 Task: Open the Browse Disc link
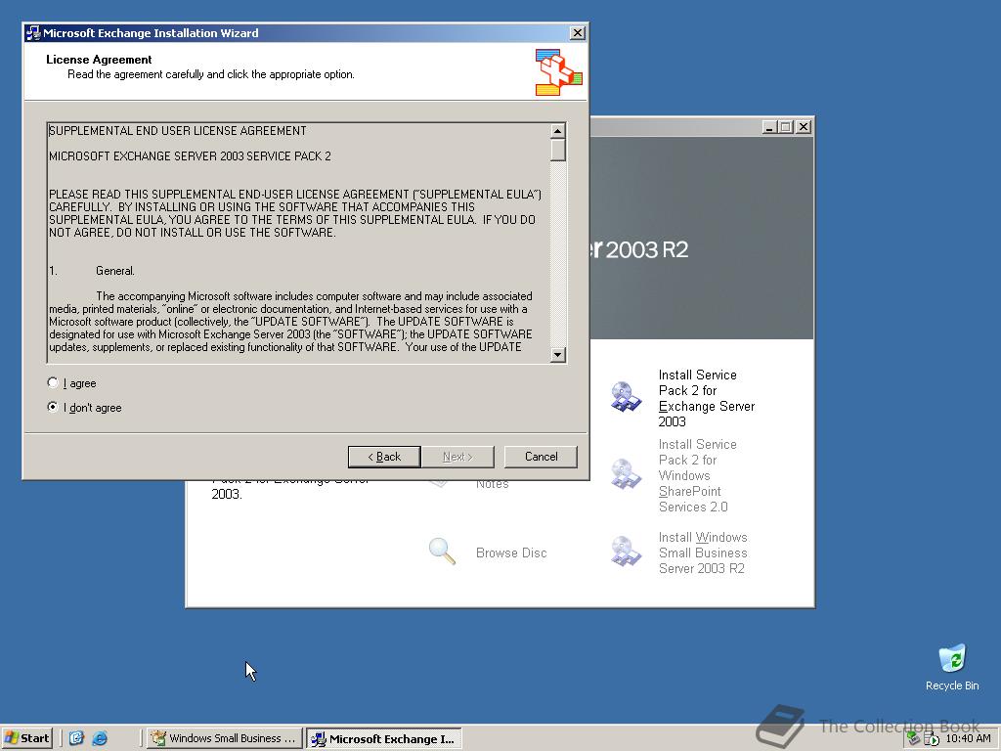click(x=511, y=553)
